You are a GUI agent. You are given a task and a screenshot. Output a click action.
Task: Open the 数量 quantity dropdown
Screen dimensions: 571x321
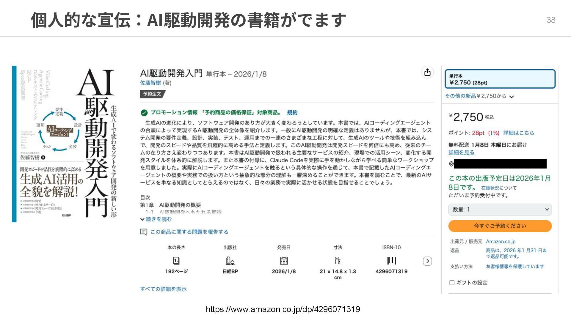point(500,210)
